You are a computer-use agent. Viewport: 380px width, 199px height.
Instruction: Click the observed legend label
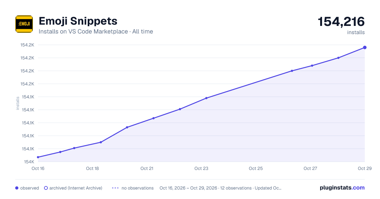[29, 188]
